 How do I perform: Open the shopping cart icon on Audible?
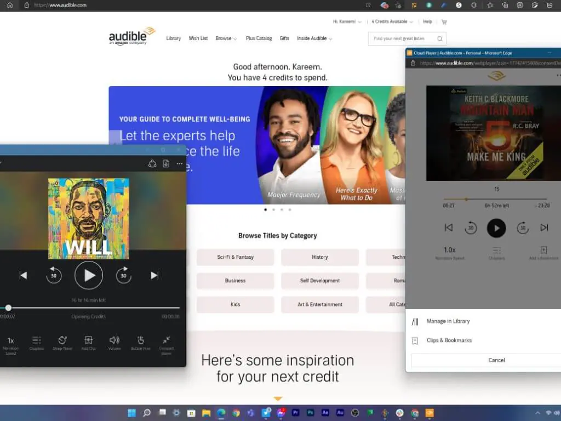(x=444, y=22)
